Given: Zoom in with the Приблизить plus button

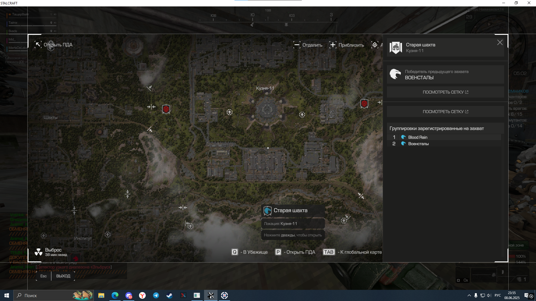Looking at the screenshot, I should [333, 45].
